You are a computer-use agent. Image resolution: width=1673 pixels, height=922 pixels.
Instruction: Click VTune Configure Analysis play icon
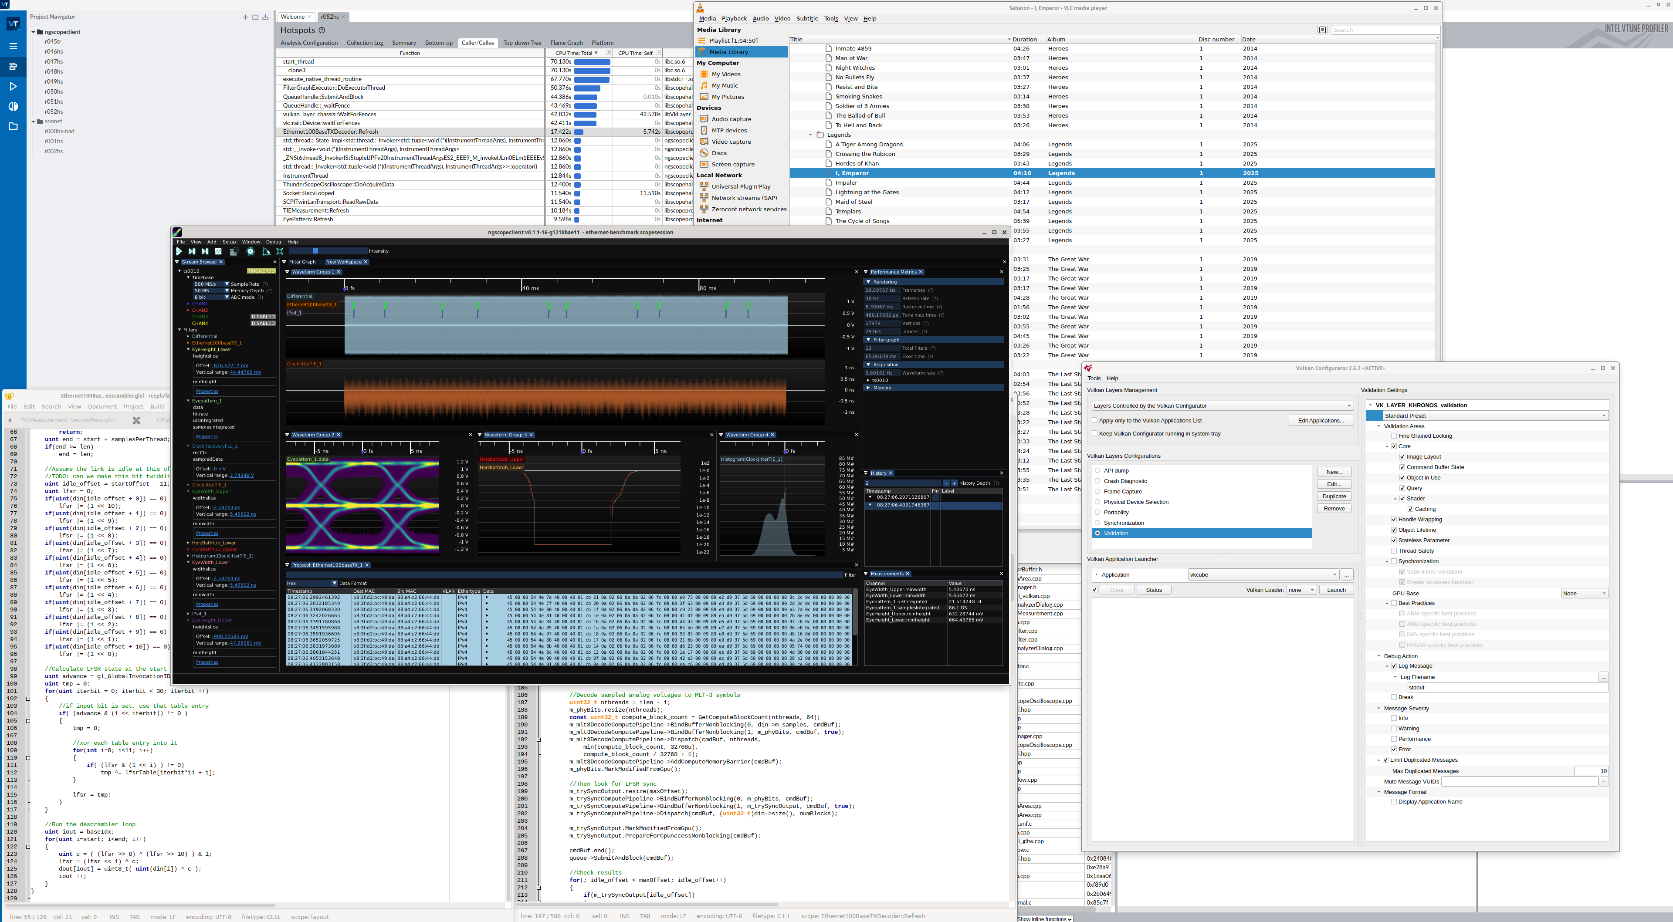pyautogui.click(x=13, y=86)
